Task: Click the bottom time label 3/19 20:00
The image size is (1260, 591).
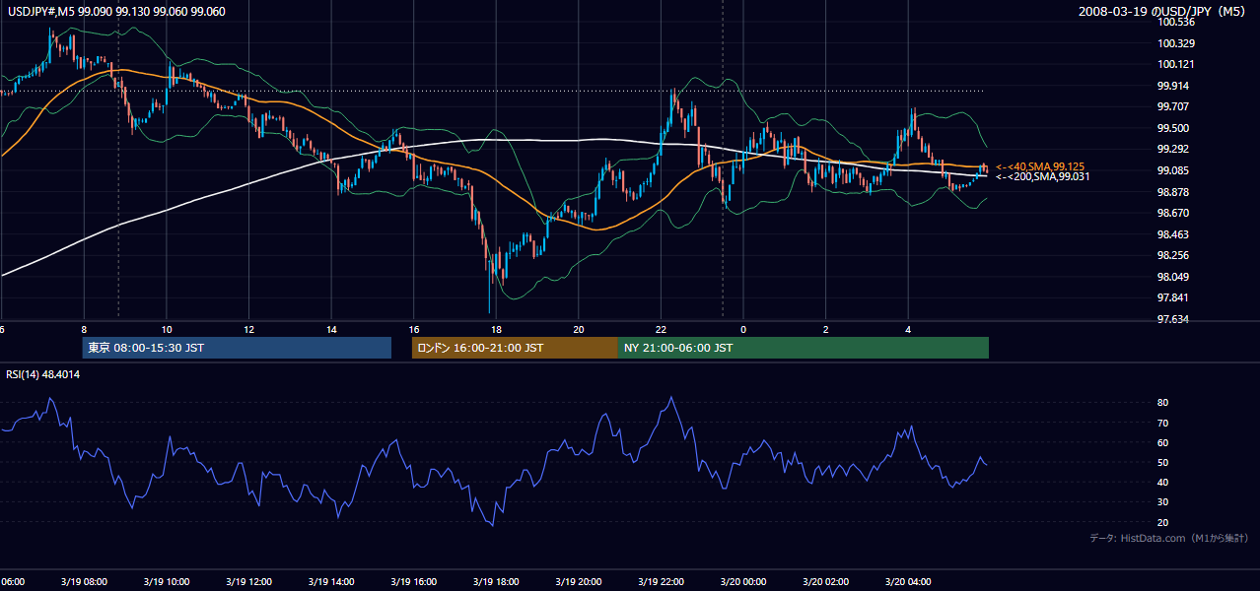Action: pyautogui.click(x=578, y=582)
